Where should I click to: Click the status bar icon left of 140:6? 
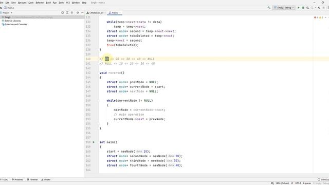pos(272,183)
